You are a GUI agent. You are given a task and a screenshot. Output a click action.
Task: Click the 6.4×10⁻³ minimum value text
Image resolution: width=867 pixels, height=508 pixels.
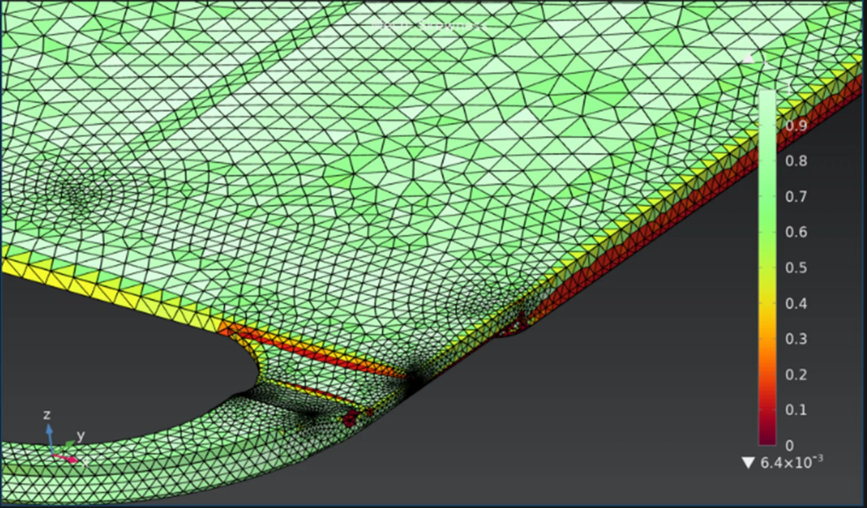click(x=791, y=462)
